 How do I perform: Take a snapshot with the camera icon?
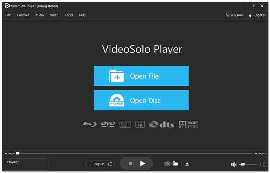[x=167, y=163]
